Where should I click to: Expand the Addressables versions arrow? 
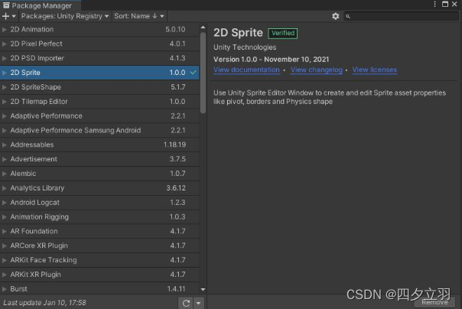click(x=4, y=145)
